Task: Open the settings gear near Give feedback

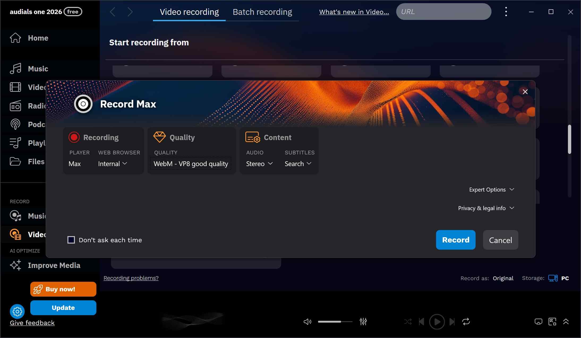Action: (17, 311)
